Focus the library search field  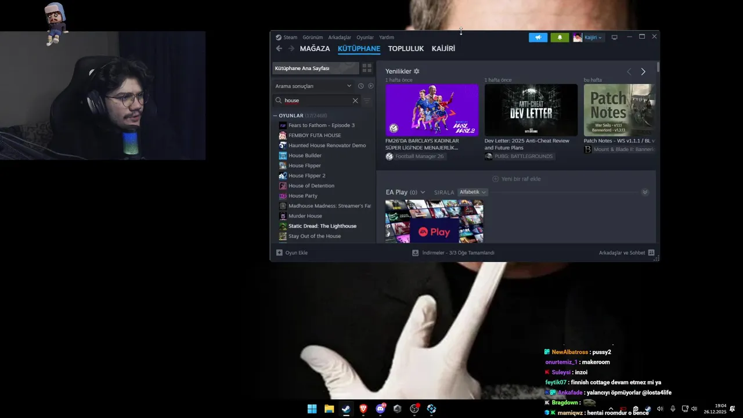[318, 100]
